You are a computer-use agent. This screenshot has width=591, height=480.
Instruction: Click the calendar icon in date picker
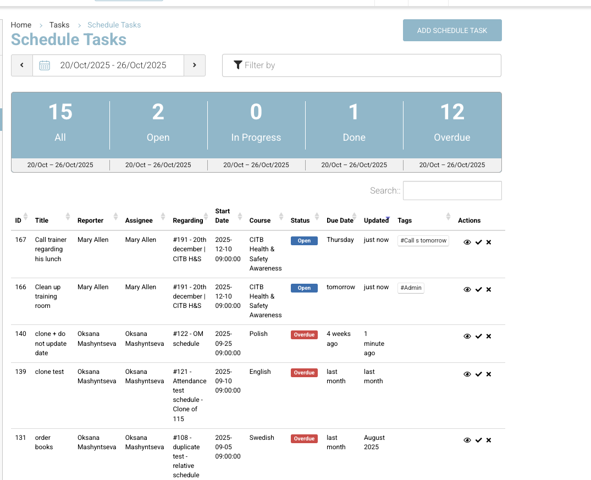45,65
